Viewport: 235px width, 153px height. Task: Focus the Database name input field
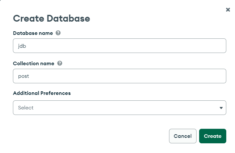click(x=120, y=46)
